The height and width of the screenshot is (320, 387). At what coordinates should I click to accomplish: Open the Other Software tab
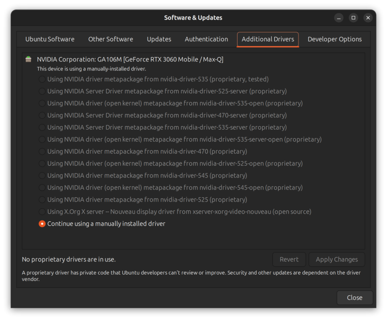[x=111, y=39]
